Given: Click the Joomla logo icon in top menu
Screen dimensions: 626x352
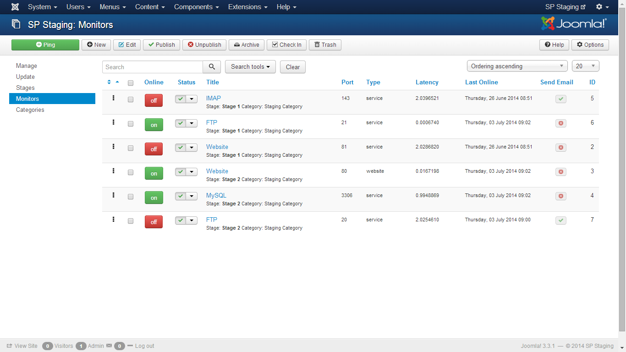Looking at the screenshot, I should (15, 7).
